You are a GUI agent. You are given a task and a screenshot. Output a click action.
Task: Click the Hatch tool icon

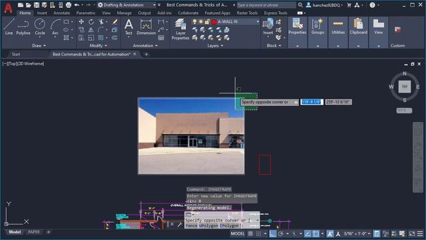tap(67, 38)
